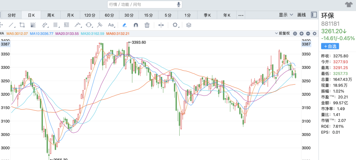Screen dimensions: 356x160
Task: Select the text annotation tool
Action: (111, 25)
